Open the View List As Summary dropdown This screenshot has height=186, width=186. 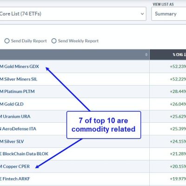pos(169,14)
